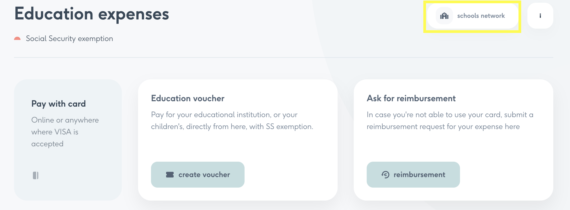This screenshot has width=570, height=210.
Task: Click the reimbursement request description text
Action: tap(450, 120)
